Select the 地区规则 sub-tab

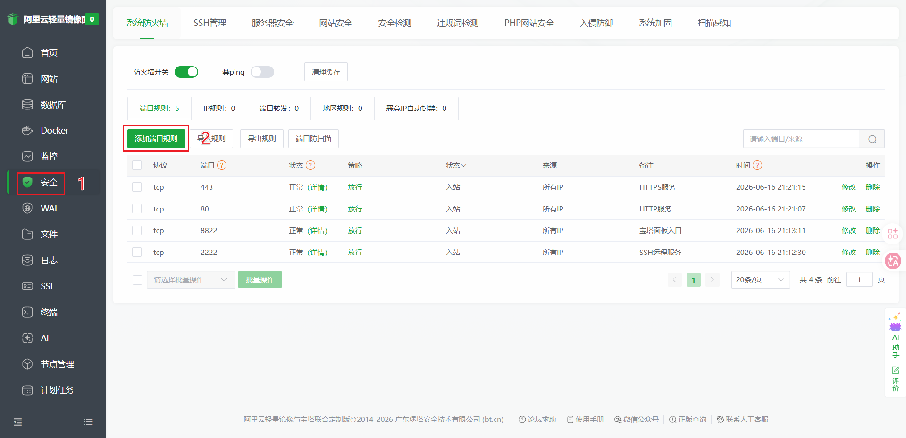tap(343, 109)
